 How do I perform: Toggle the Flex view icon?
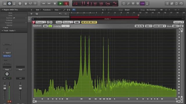[69, 10]
